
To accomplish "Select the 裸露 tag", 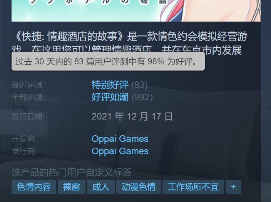I will click(72, 187).
